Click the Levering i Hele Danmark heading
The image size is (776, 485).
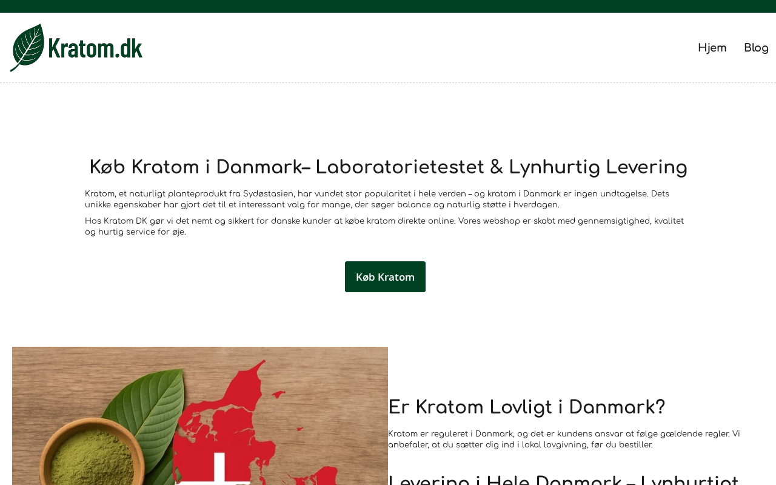click(563, 480)
